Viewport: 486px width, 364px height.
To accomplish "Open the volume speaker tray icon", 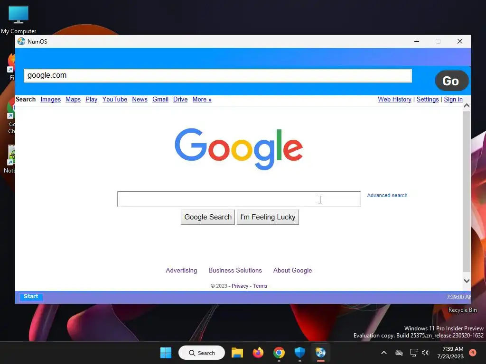I will coord(425,353).
